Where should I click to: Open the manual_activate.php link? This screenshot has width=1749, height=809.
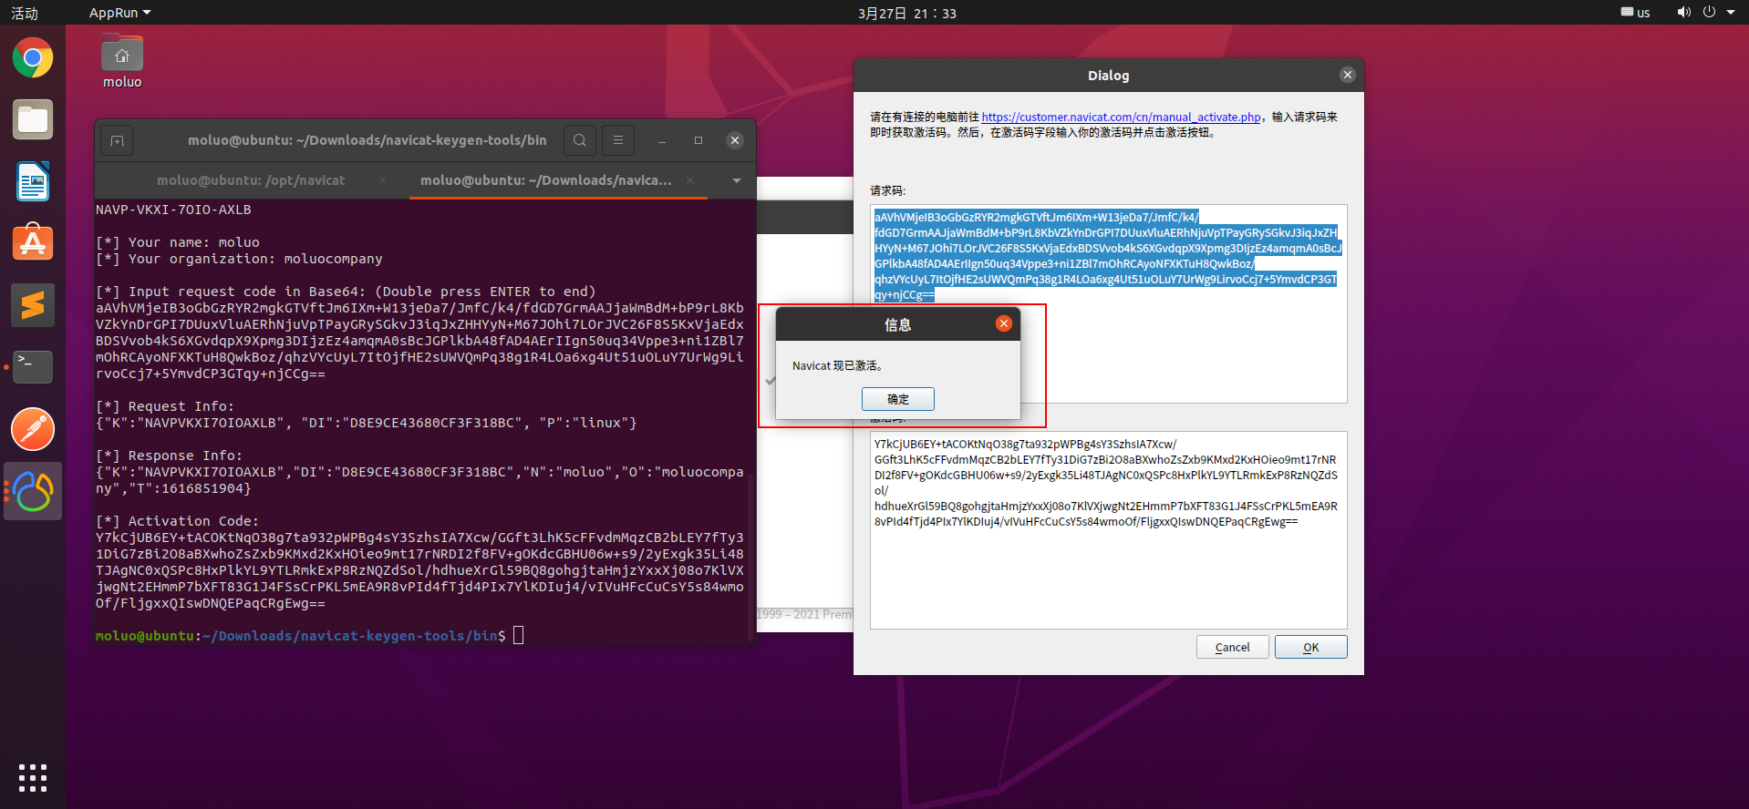click(x=1122, y=117)
